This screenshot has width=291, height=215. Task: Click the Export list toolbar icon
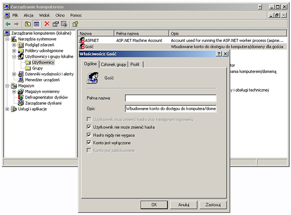[64, 24]
